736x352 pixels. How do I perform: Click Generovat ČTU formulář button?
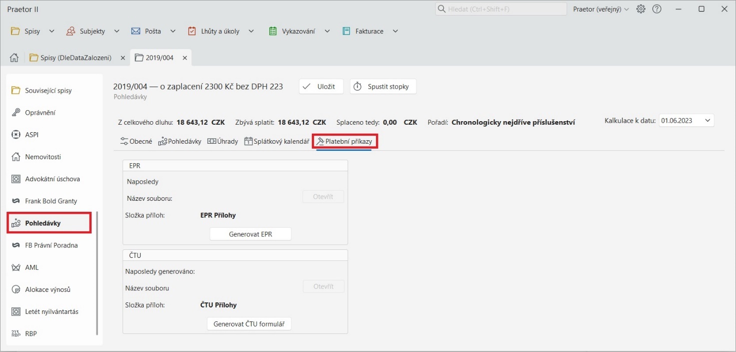pos(249,324)
